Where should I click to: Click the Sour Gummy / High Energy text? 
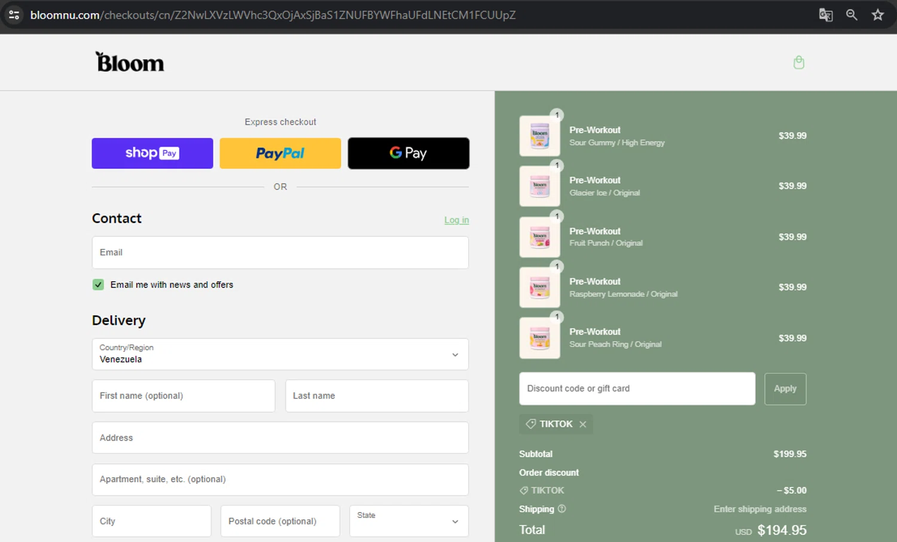click(x=617, y=143)
